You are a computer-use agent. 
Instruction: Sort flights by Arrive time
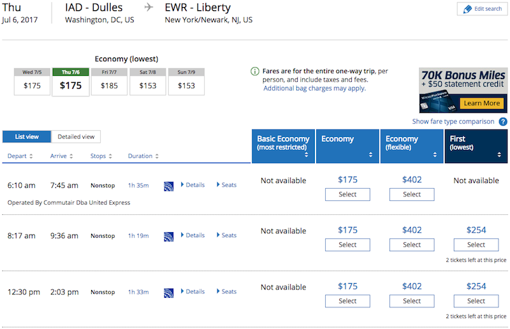tap(61, 156)
